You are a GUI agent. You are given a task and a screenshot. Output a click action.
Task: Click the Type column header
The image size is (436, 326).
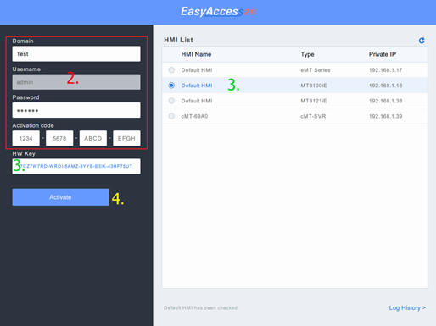point(307,54)
